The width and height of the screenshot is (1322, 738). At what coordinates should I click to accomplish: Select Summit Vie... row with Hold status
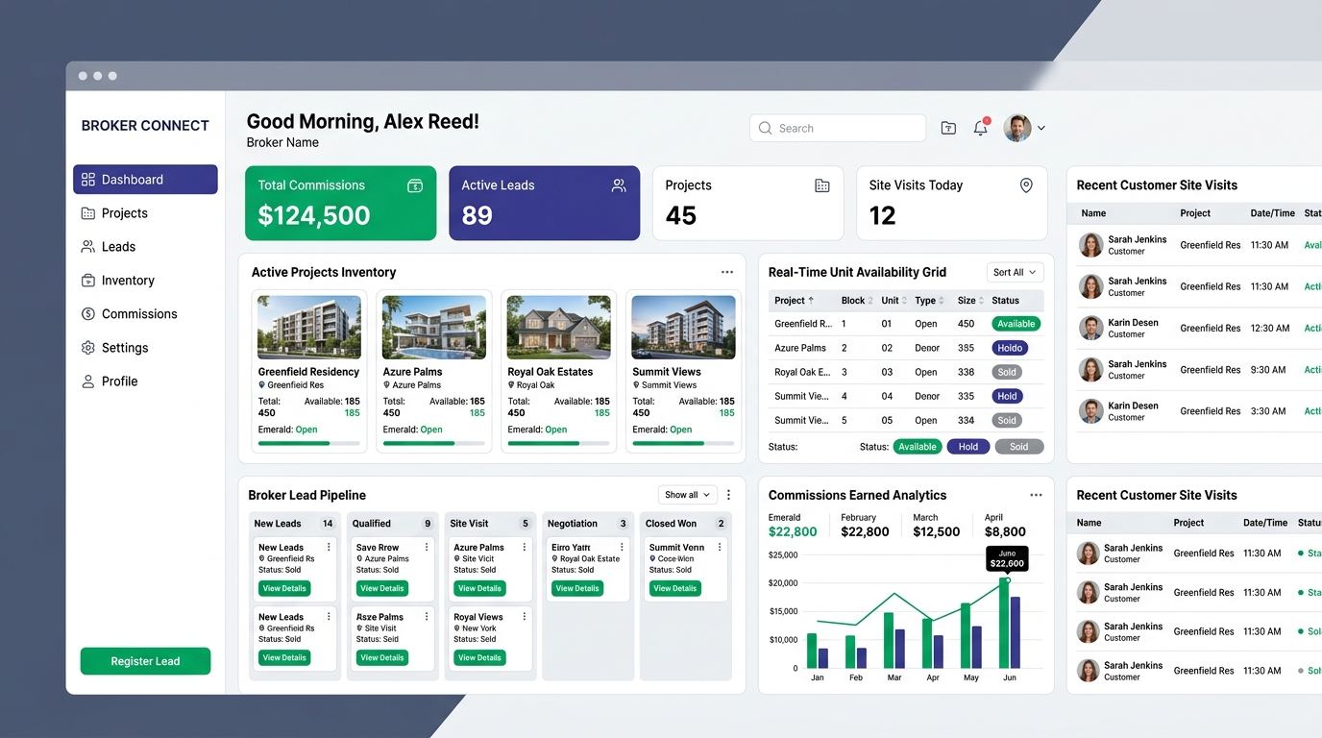(x=906, y=396)
